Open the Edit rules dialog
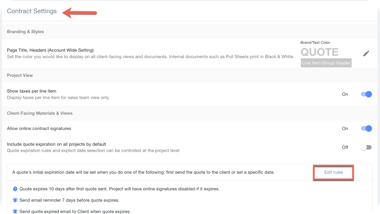 tap(333, 172)
